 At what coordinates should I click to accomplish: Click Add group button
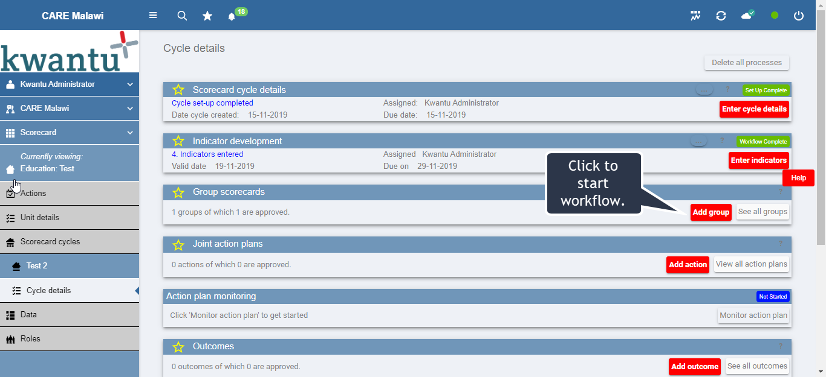click(711, 212)
